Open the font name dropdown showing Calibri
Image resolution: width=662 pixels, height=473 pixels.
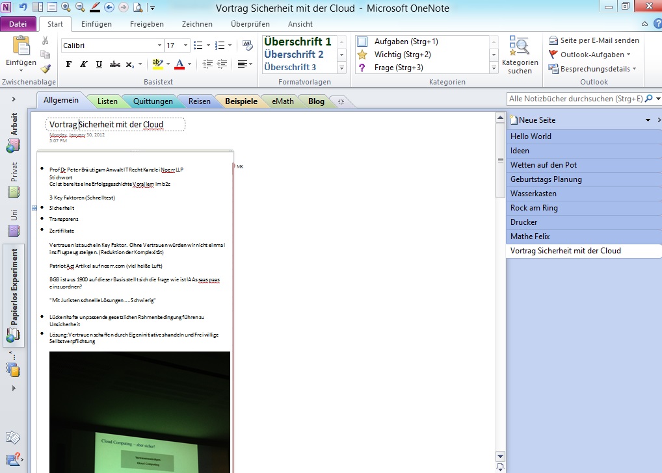click(160, 45)
